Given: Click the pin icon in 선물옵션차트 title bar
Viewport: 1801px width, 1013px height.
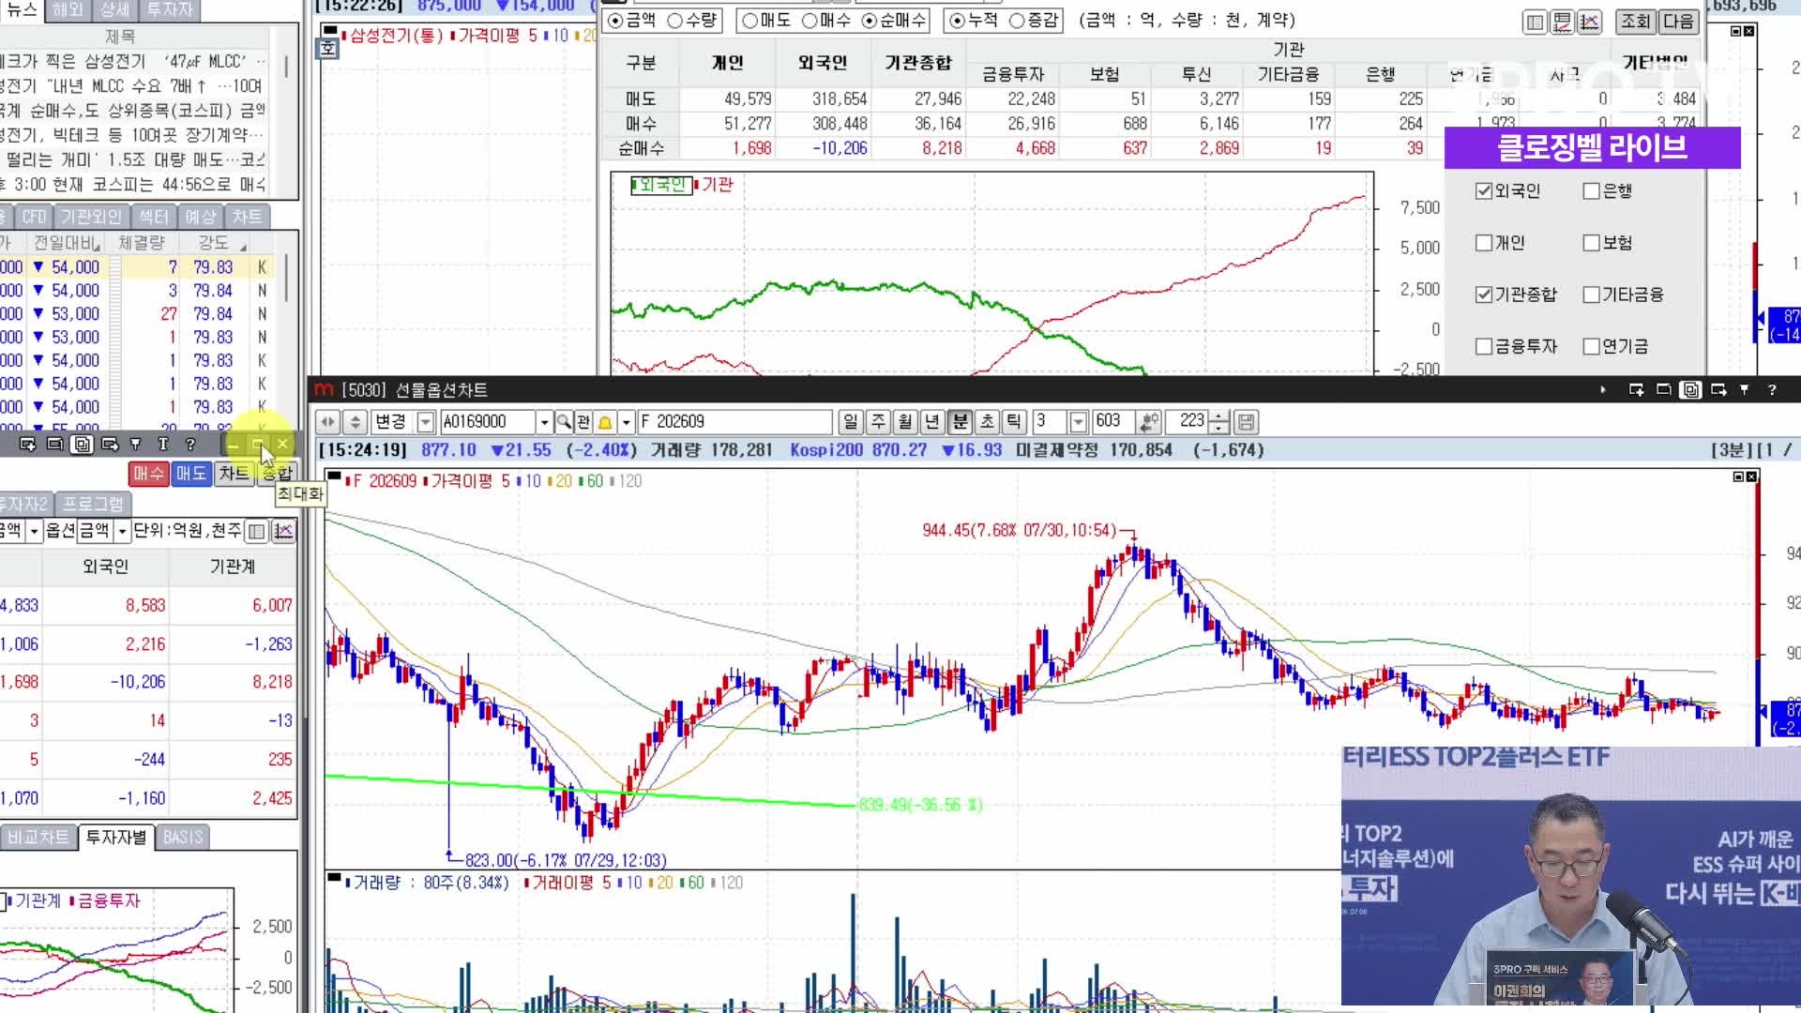Looking at the screenshot, I should (x=1745, y=390).
